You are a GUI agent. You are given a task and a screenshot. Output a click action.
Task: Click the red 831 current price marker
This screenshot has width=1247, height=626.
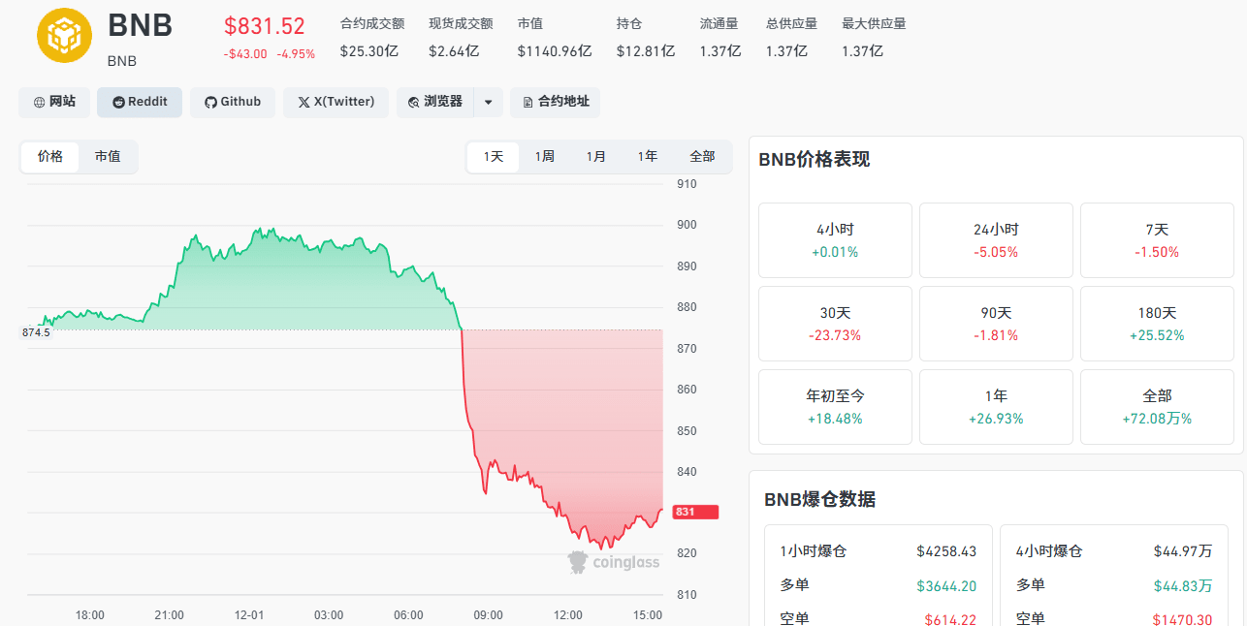pyautogui.click(x=694, y=512)
